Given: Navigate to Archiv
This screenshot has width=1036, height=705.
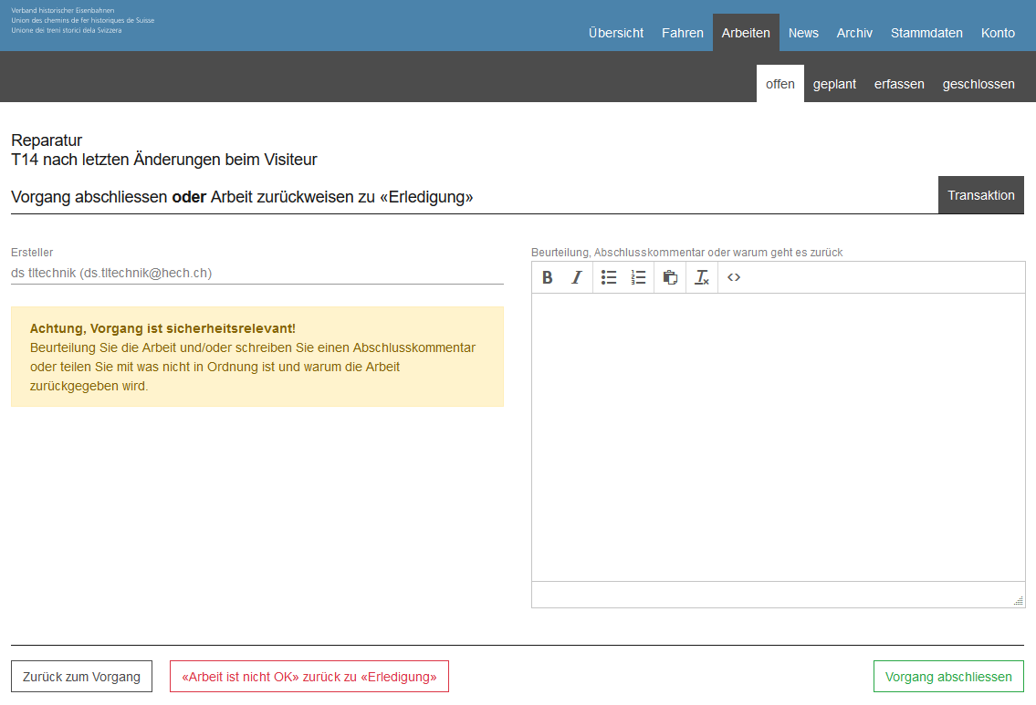Looking at the screenshot, I should (x=854, y=33).
